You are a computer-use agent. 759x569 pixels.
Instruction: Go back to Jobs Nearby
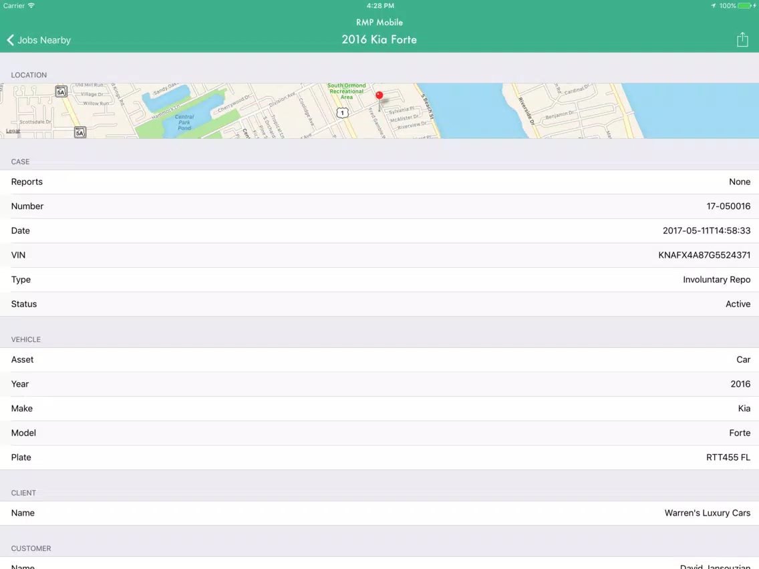39,40
